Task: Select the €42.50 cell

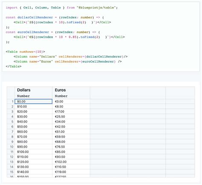Action: point(71,127)
